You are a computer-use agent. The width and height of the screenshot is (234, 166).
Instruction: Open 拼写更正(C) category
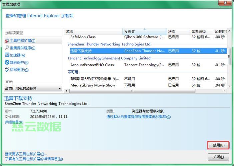(x=19, y=70)
